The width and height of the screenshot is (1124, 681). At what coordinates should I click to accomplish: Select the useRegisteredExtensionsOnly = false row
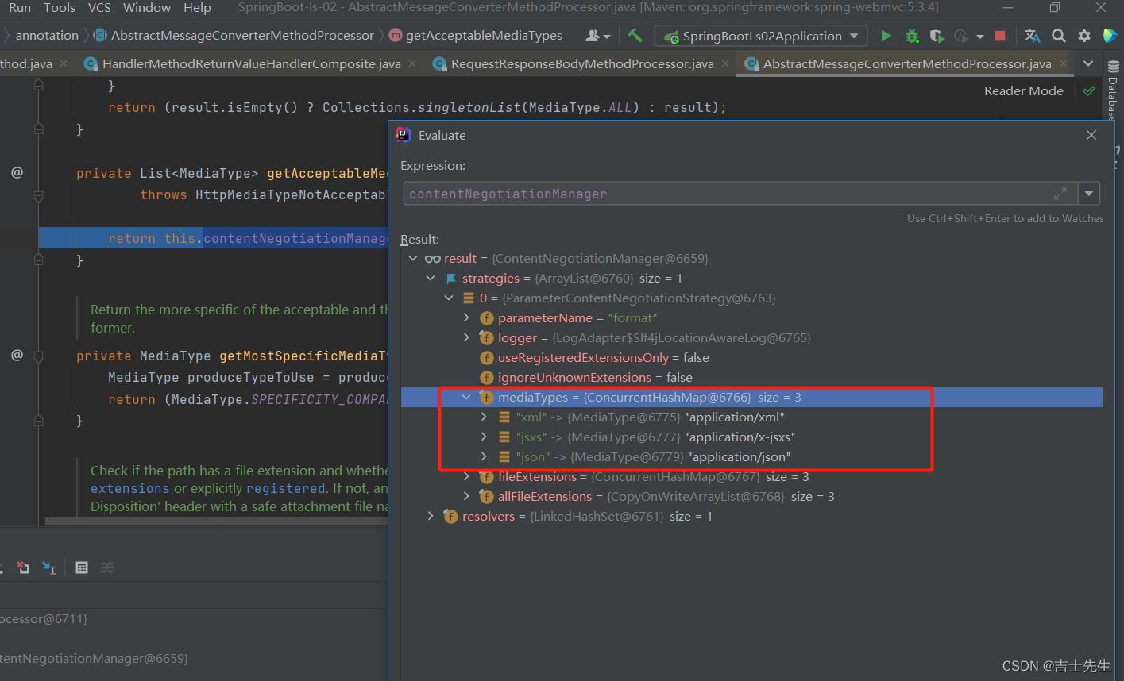(x=751, y=358)
